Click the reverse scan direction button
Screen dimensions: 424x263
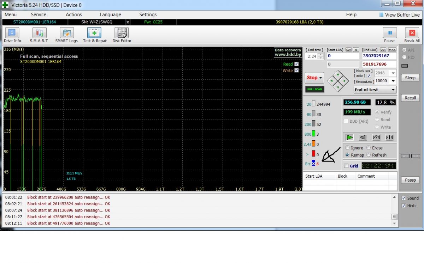[x=363, y=137]
